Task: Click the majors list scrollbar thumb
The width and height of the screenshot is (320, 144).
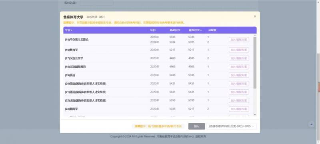Action: pyautogui.click(x=255, y=63)
